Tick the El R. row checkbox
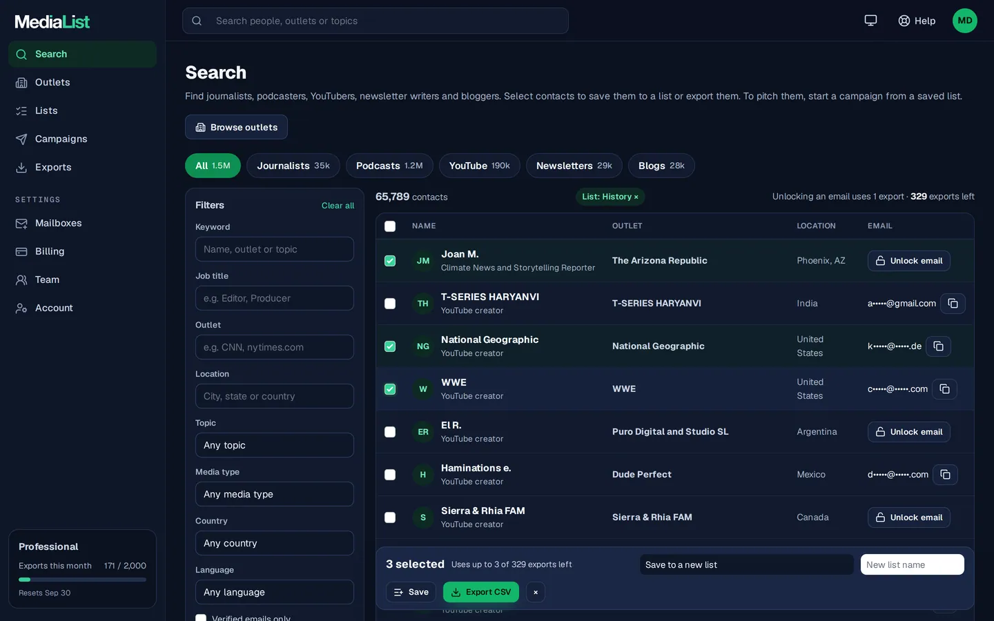This screenshot has height=621, width=994. (x=390, y=432)
